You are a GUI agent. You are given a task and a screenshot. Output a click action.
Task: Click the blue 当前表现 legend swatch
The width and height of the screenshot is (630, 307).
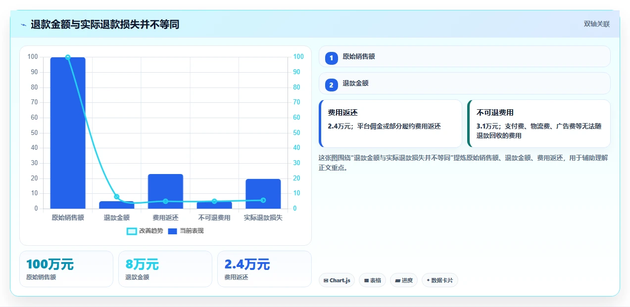click(173, 231)
